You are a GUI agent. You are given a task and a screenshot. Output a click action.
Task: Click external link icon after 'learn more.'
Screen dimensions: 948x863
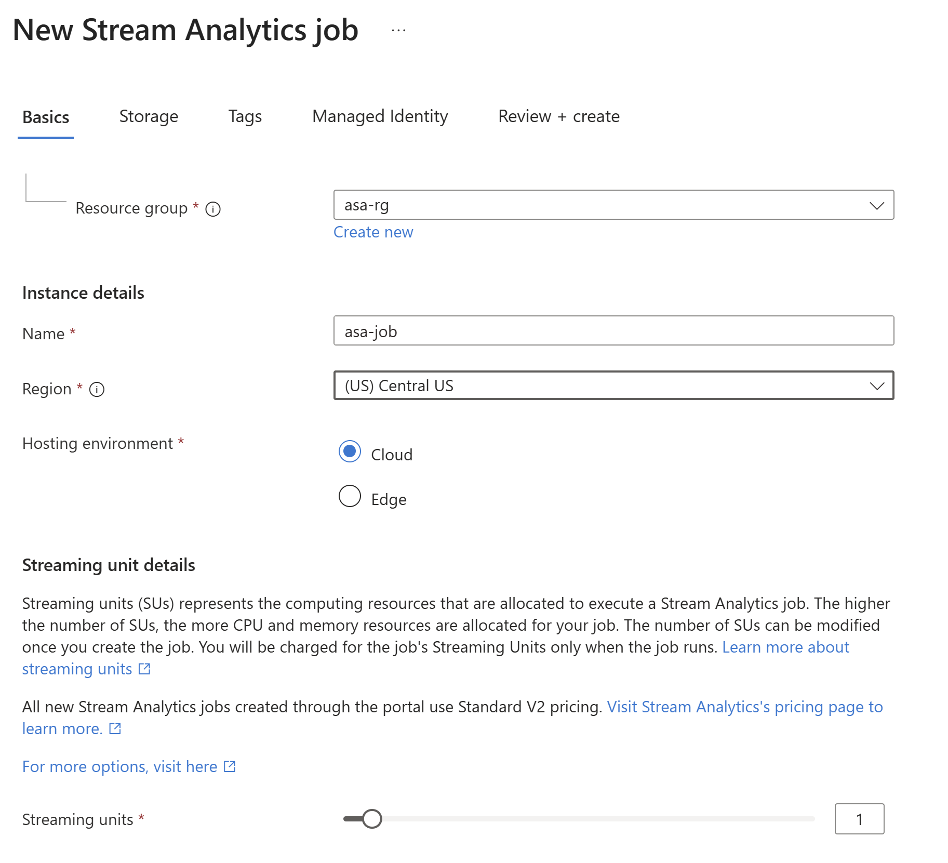115,728
